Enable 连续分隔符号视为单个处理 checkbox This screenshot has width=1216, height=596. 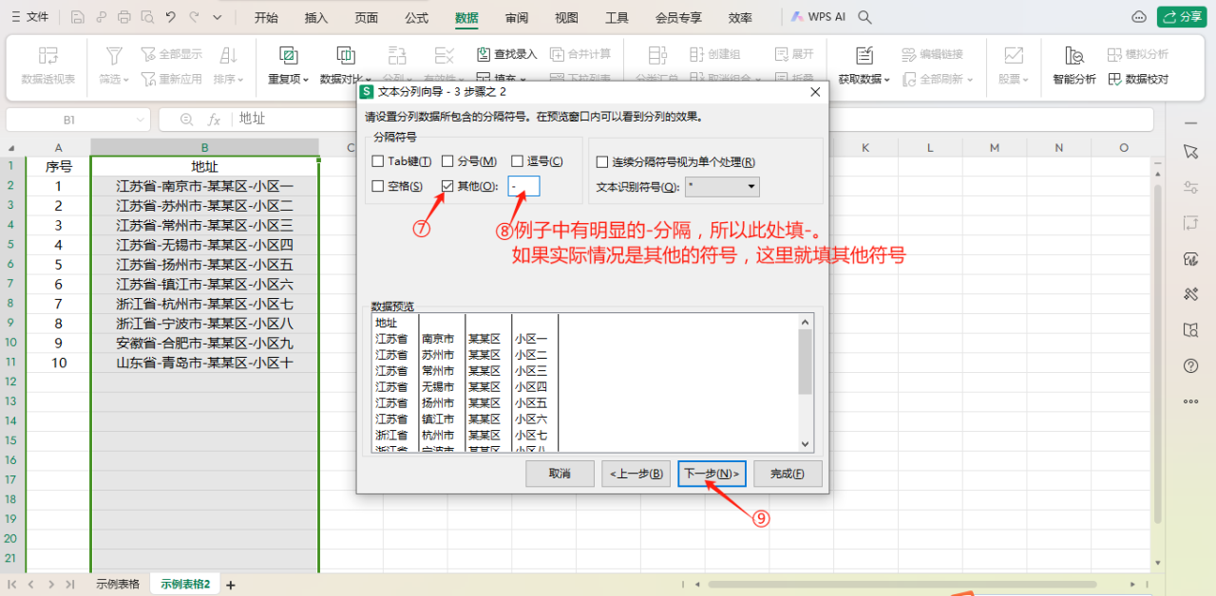pos(602,162)
